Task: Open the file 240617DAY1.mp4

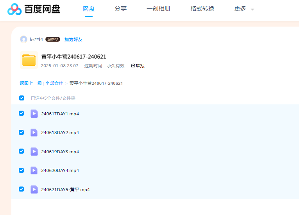Action: 60,114
